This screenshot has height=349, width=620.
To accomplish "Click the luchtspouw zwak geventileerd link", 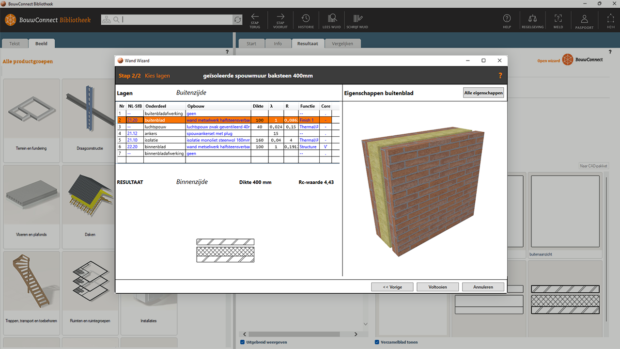I will [218, 127].
